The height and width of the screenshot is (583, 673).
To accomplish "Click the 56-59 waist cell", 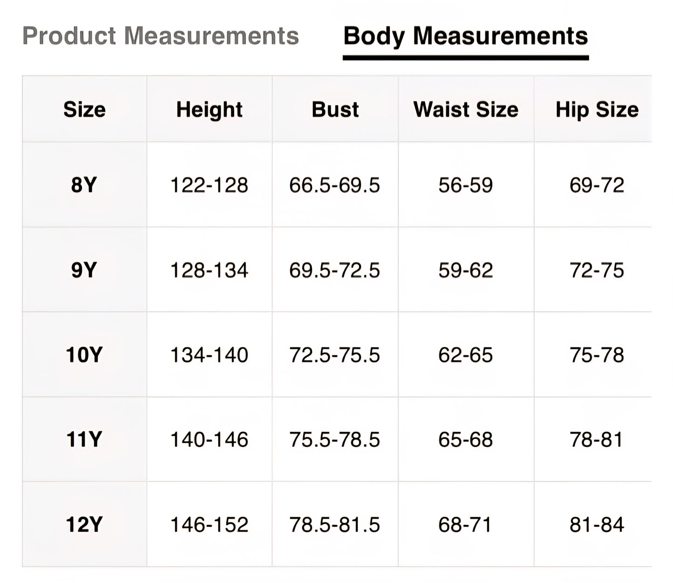I will (x=465, y=185).
